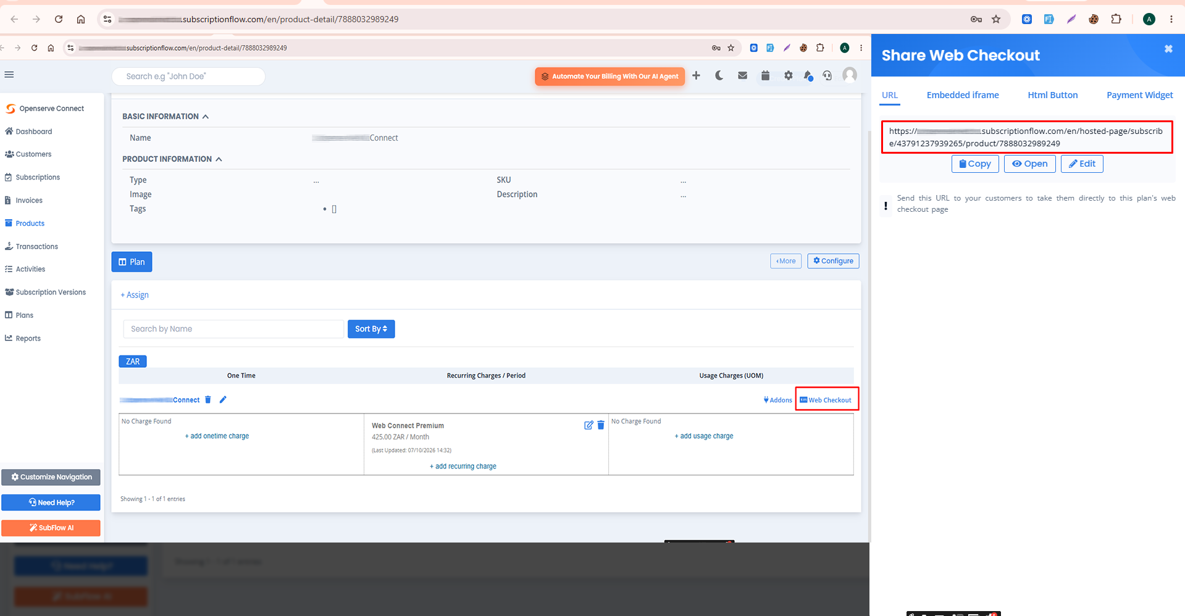Delete the Connect plan trash icon

208,400
